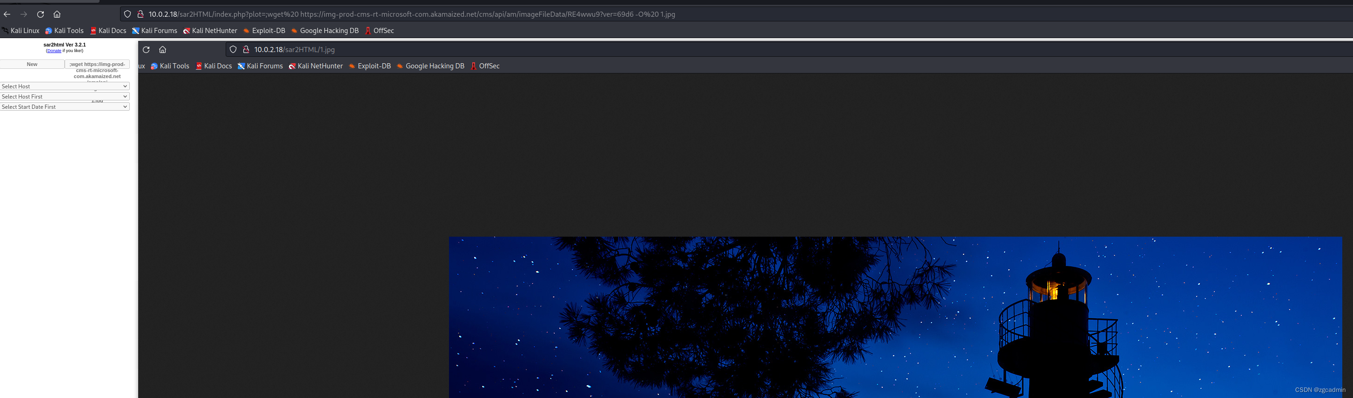Open the Kali Tools bookmark in the top bar

[65, 30]
